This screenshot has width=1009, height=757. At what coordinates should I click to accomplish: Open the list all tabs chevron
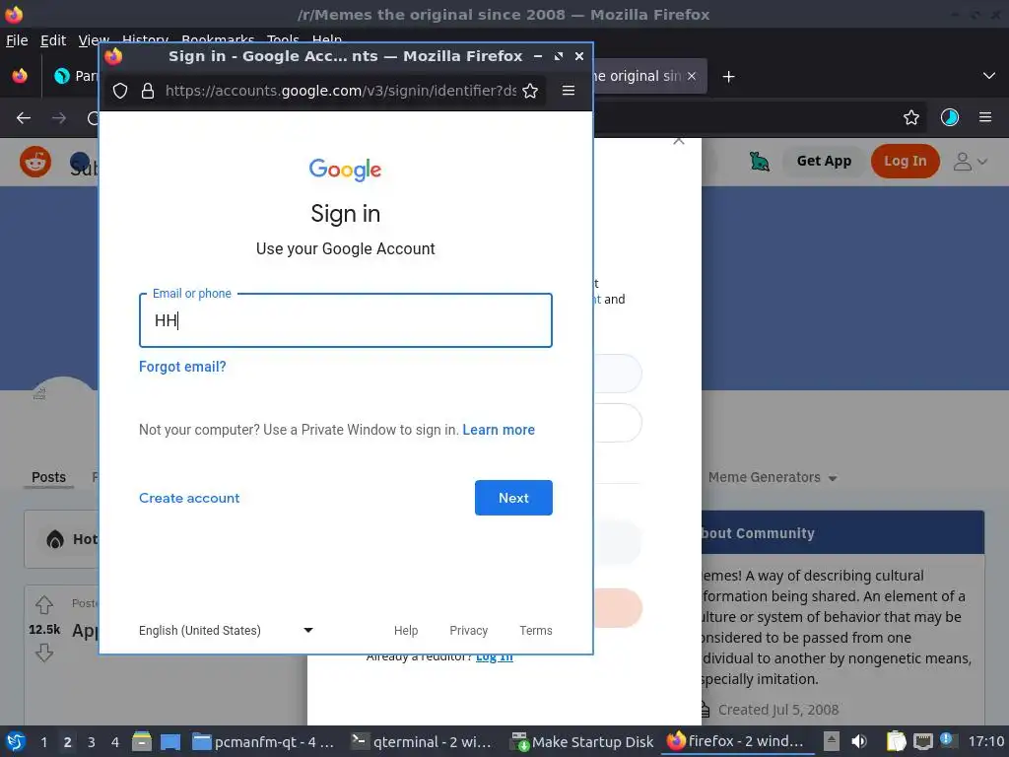[x=989, y=76]
